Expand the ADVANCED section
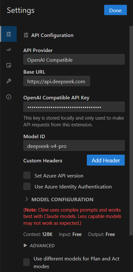The height and width of the screenshot is (272, 133). [39, 245]
